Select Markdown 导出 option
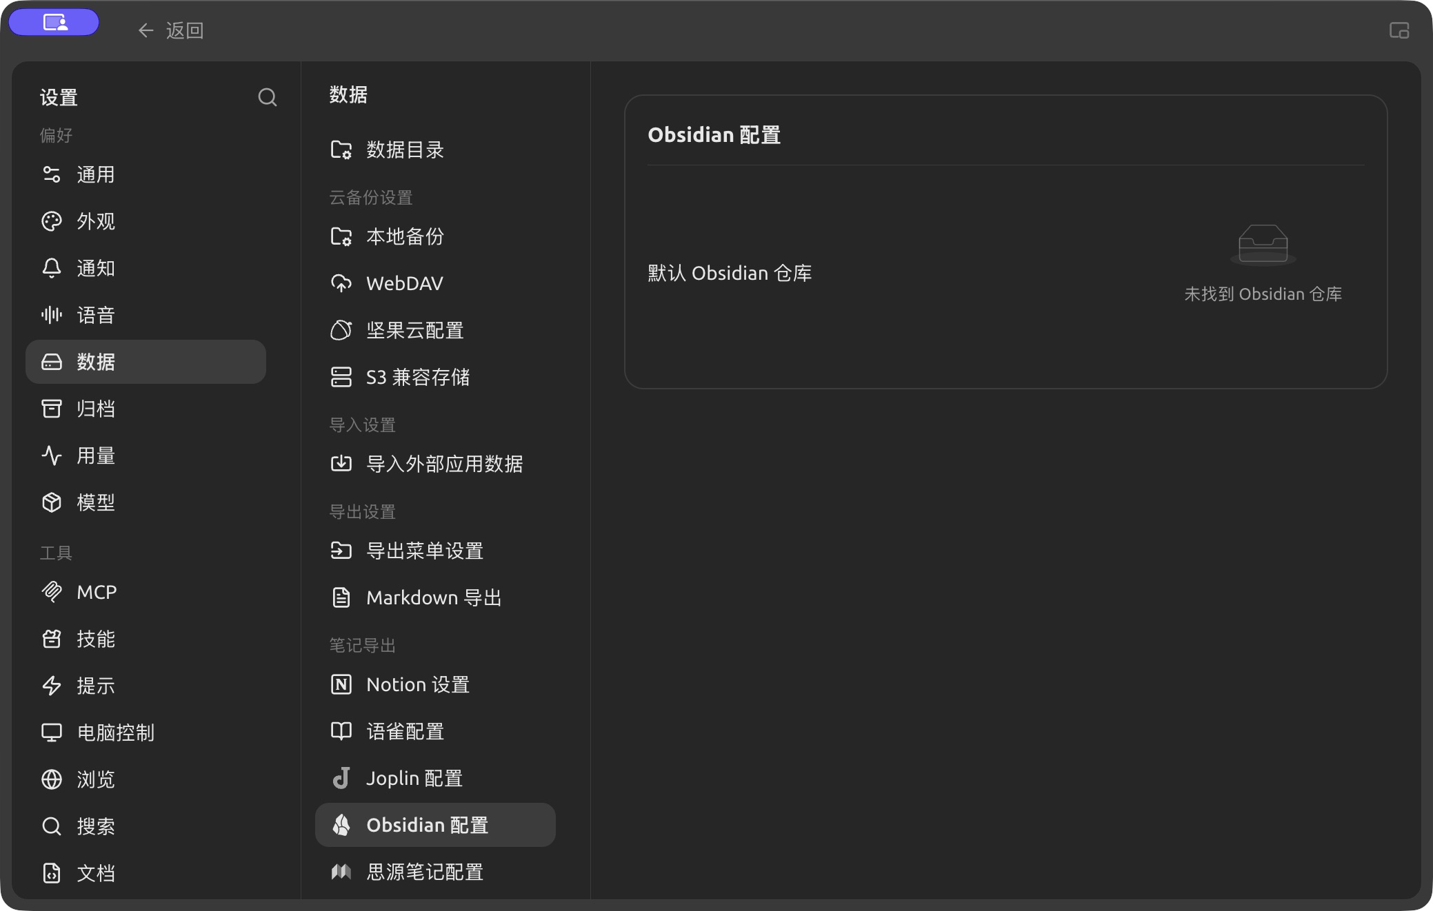 click(x=435, y=597)
